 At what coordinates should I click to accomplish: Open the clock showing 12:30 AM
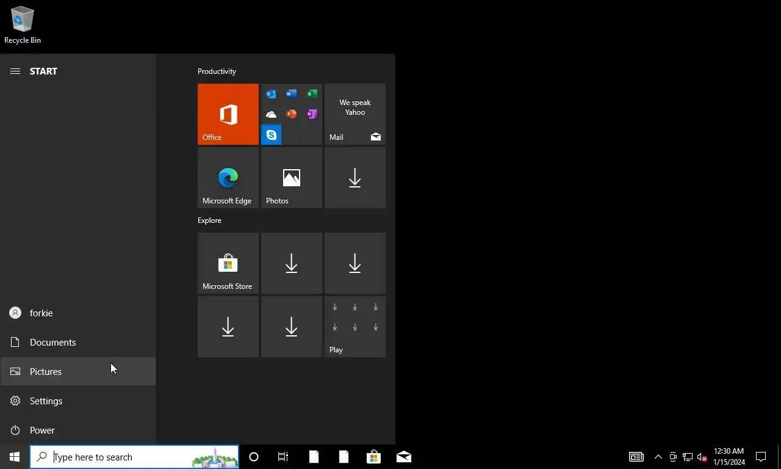[x=729, y=457]
